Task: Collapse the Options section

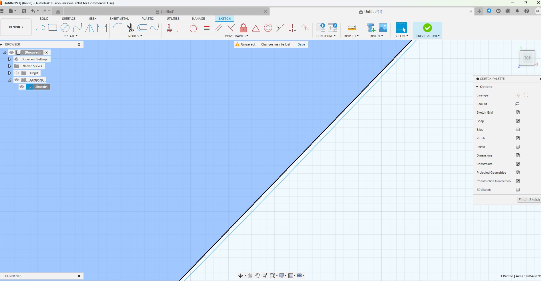Action: pyautogui.click(x=477, y=87)
